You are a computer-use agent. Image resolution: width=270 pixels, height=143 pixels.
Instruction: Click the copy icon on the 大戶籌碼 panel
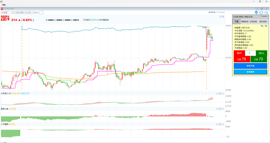click(220, 124)
